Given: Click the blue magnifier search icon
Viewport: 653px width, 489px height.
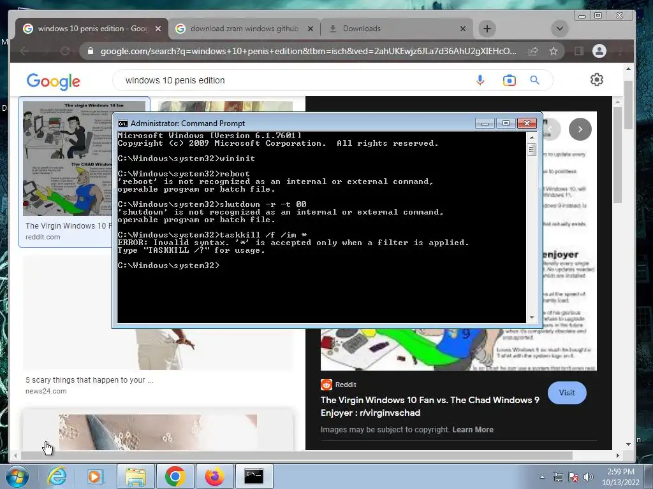Looking at the screenshot, I should (535, 80).
